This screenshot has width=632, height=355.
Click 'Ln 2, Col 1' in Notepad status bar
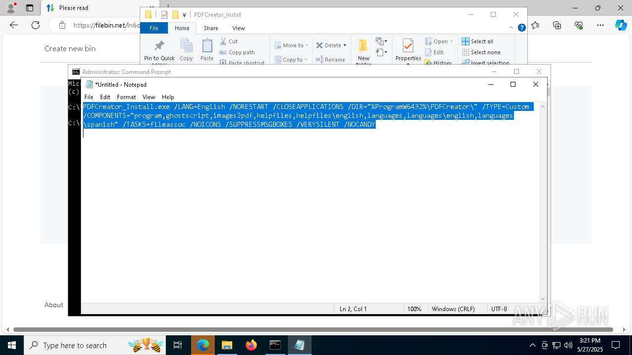click(x=353, y=309)
